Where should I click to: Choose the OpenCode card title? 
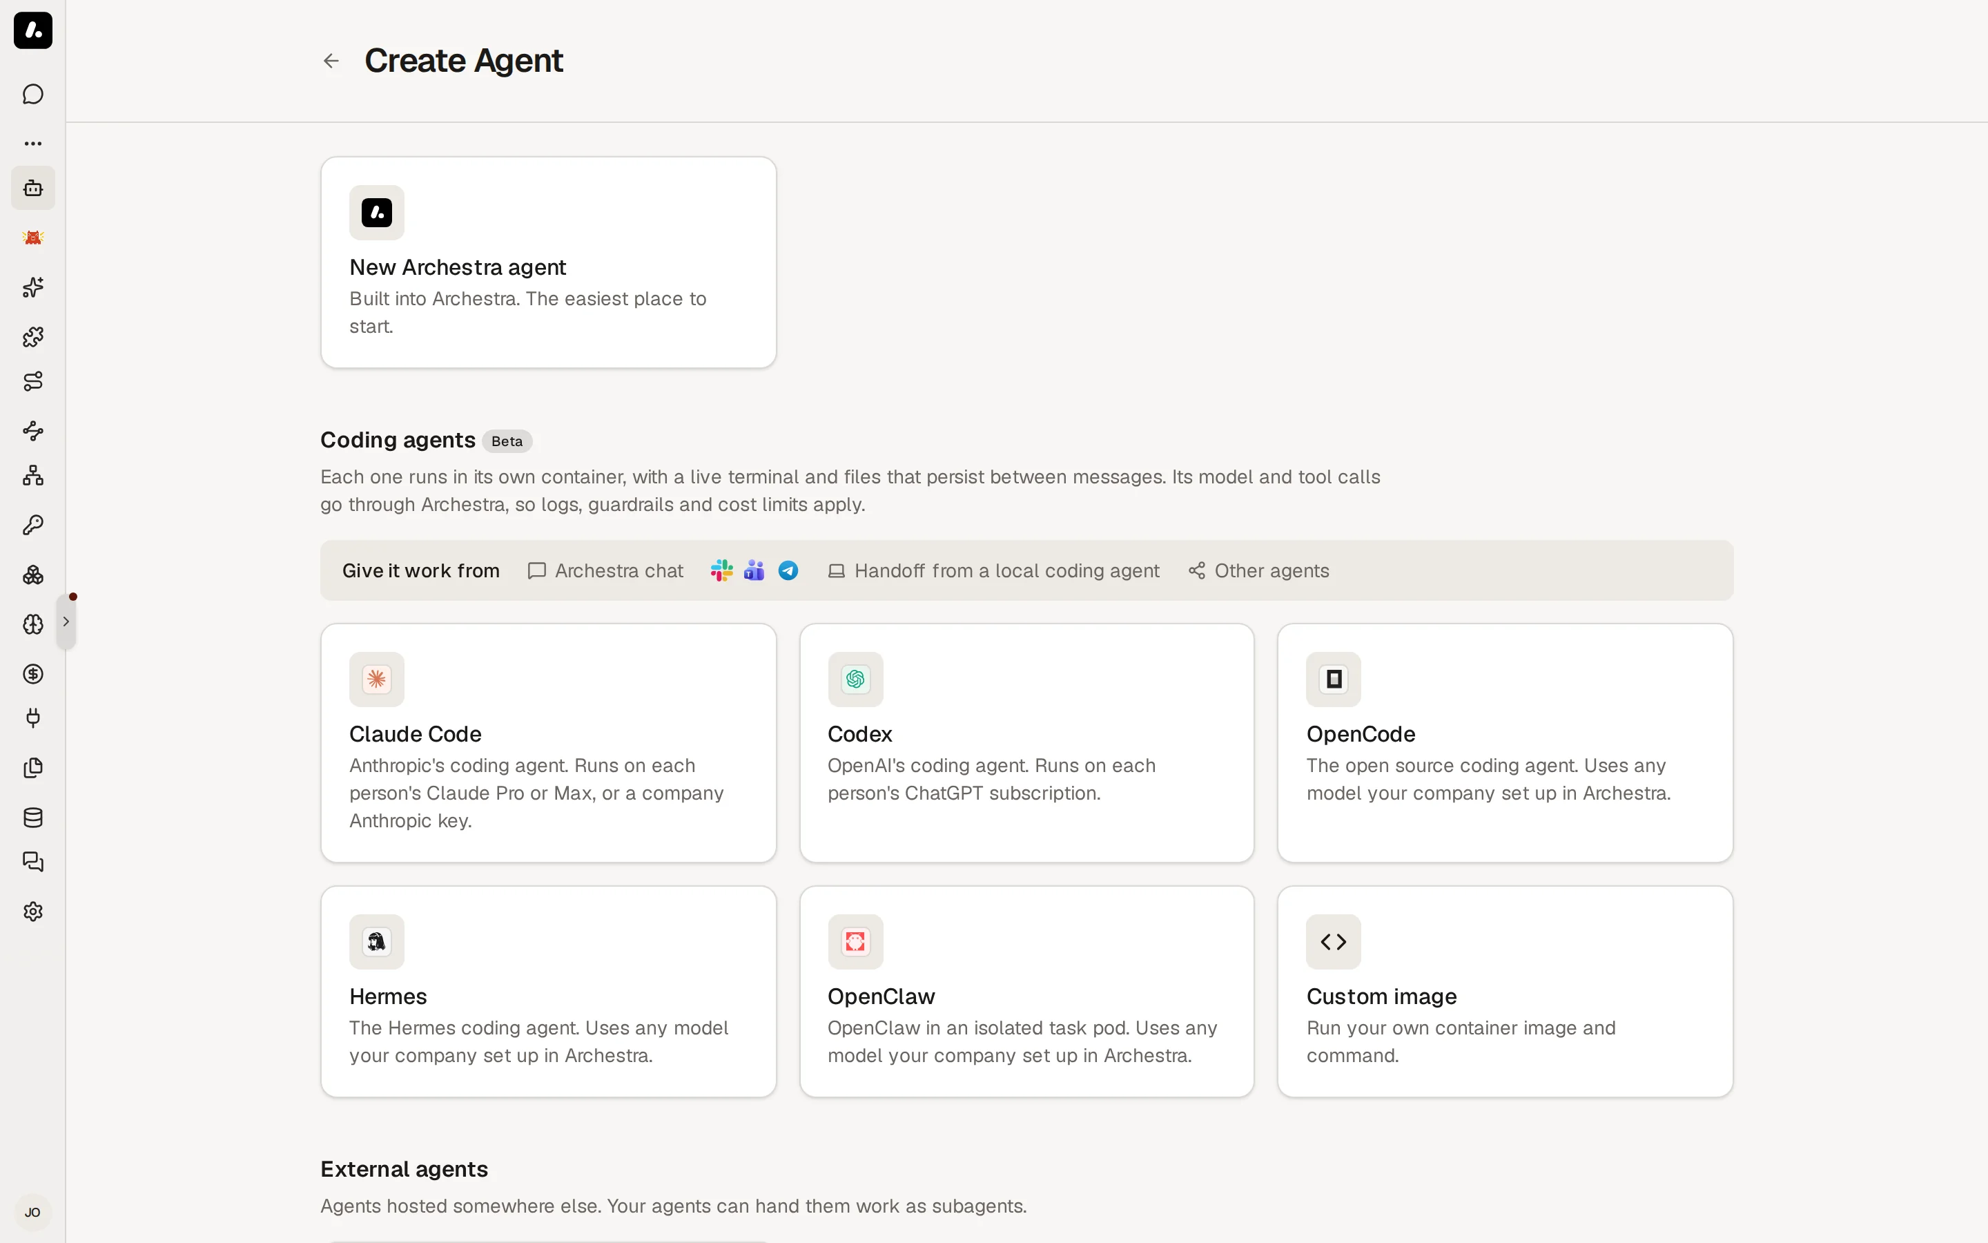point(1361,734)
